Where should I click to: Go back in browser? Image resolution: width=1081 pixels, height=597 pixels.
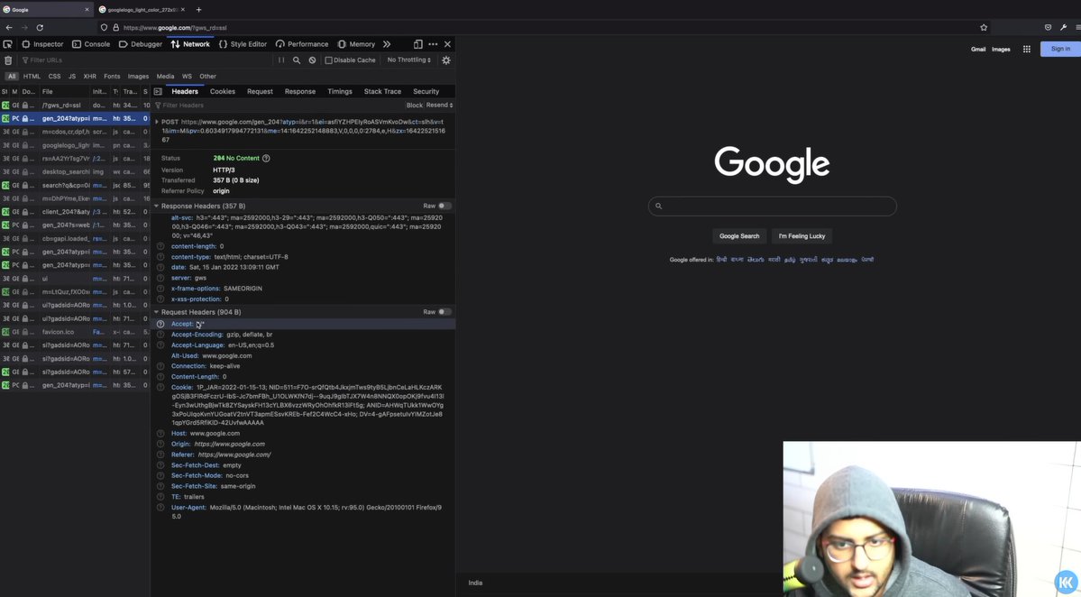9,28
